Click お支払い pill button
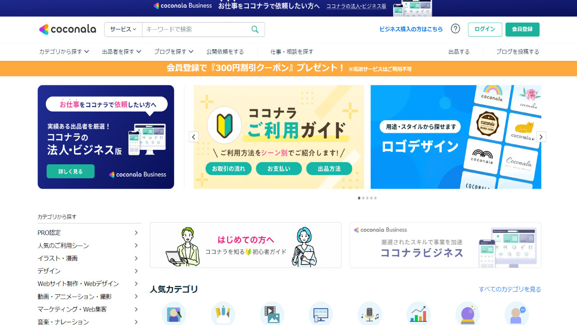Image resolution: width=577 pixels, height=325 pixels. pos(279,169)
